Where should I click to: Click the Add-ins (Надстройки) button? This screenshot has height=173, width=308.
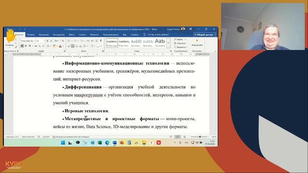click(x=197, y=43)
